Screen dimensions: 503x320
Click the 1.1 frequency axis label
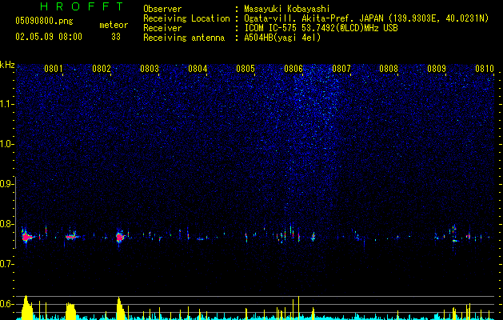(x=6, y=104)
